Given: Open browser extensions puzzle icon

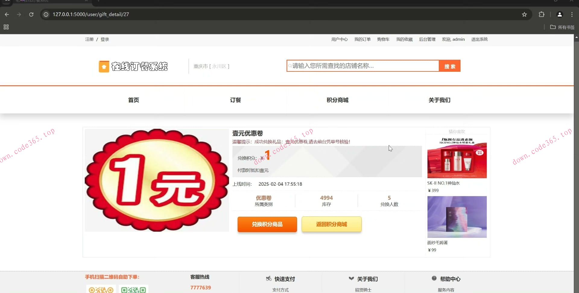Looking at the screenshot, I should [x=542, y=14].
